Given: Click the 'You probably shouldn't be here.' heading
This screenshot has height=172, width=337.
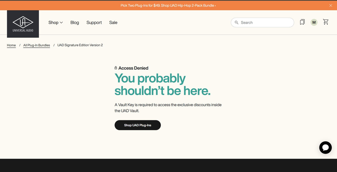Looking at the screenshot, I should click(x=163, y=84).
